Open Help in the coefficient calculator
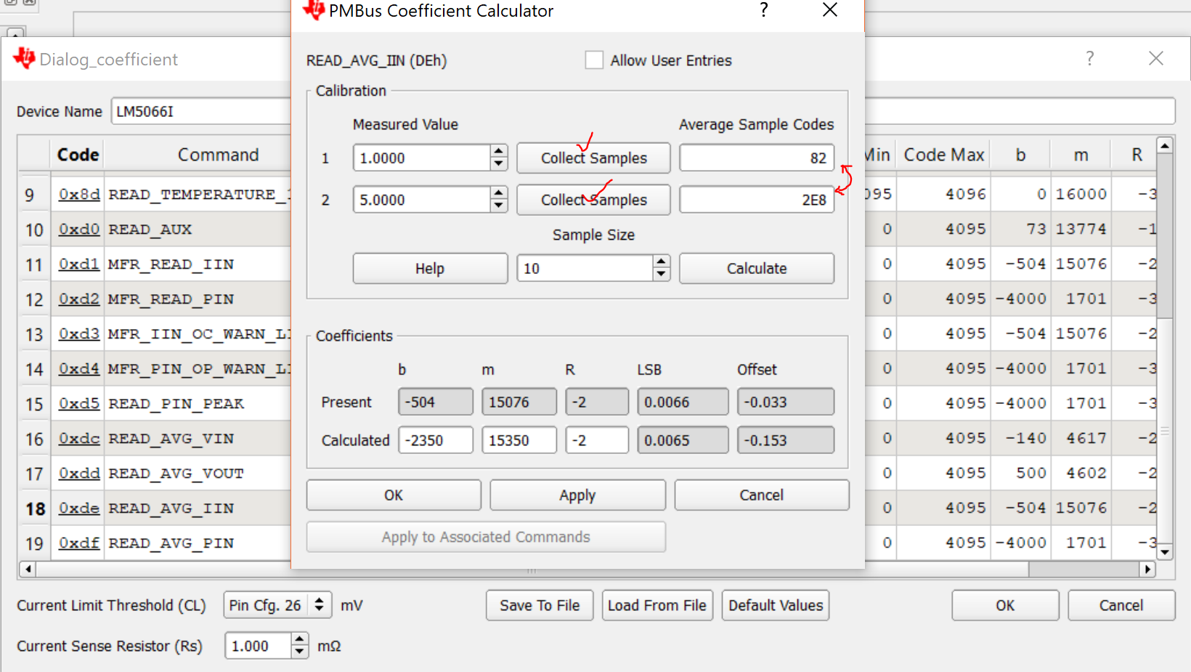 (x=430, y=268)
